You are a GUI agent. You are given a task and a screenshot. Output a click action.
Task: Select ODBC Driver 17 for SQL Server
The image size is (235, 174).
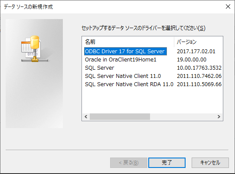125,52
